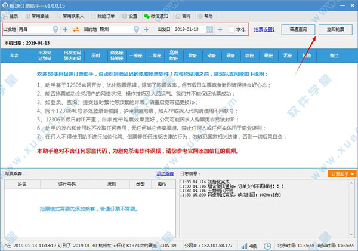Image resolution: width=358 pixels, height=251 pixels.
Task: Open the departure date calendar picker
Action: 210,29
